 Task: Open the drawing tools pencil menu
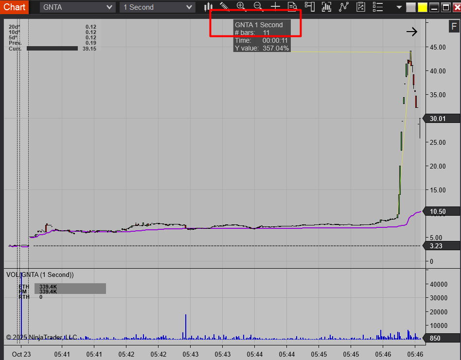(224, 7)
